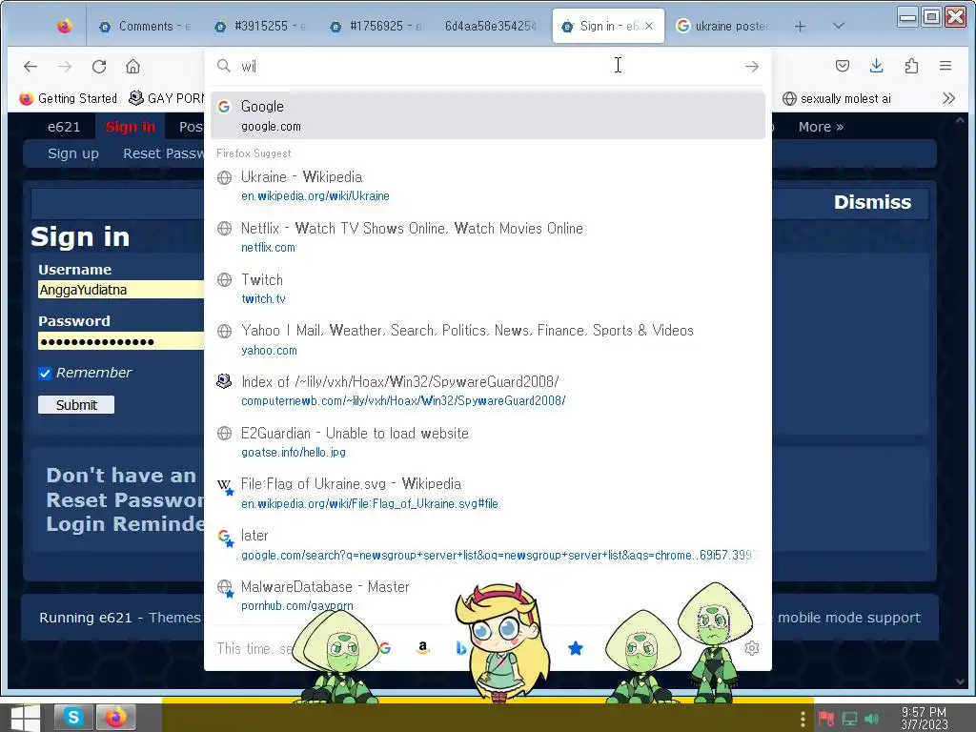Reload the current page

pos(99,66)
